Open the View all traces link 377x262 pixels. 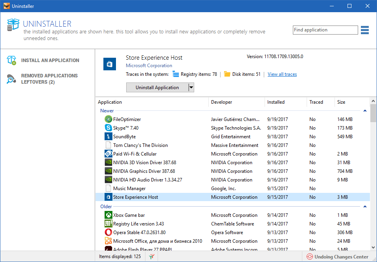pyautogui.click(x=282, y=74)
